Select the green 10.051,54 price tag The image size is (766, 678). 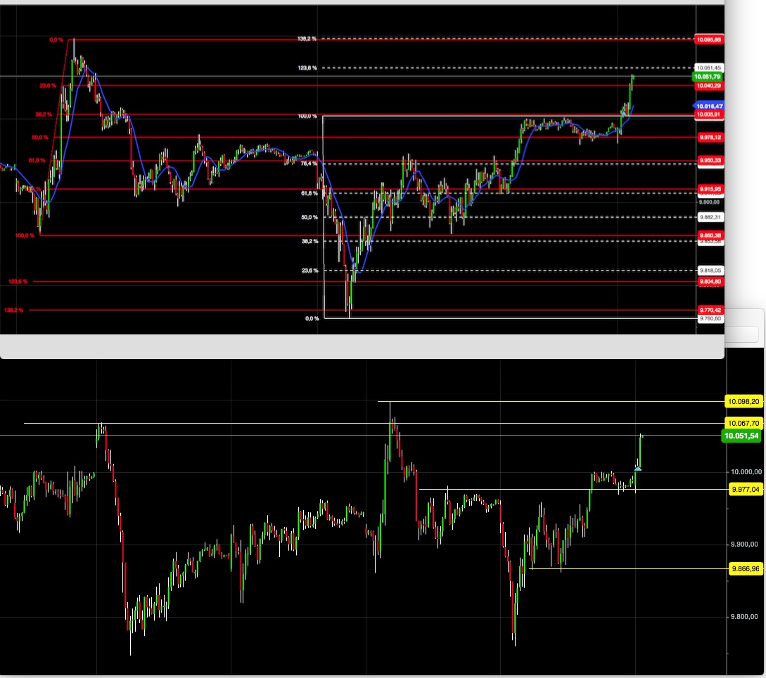click(x=743, y=436)
